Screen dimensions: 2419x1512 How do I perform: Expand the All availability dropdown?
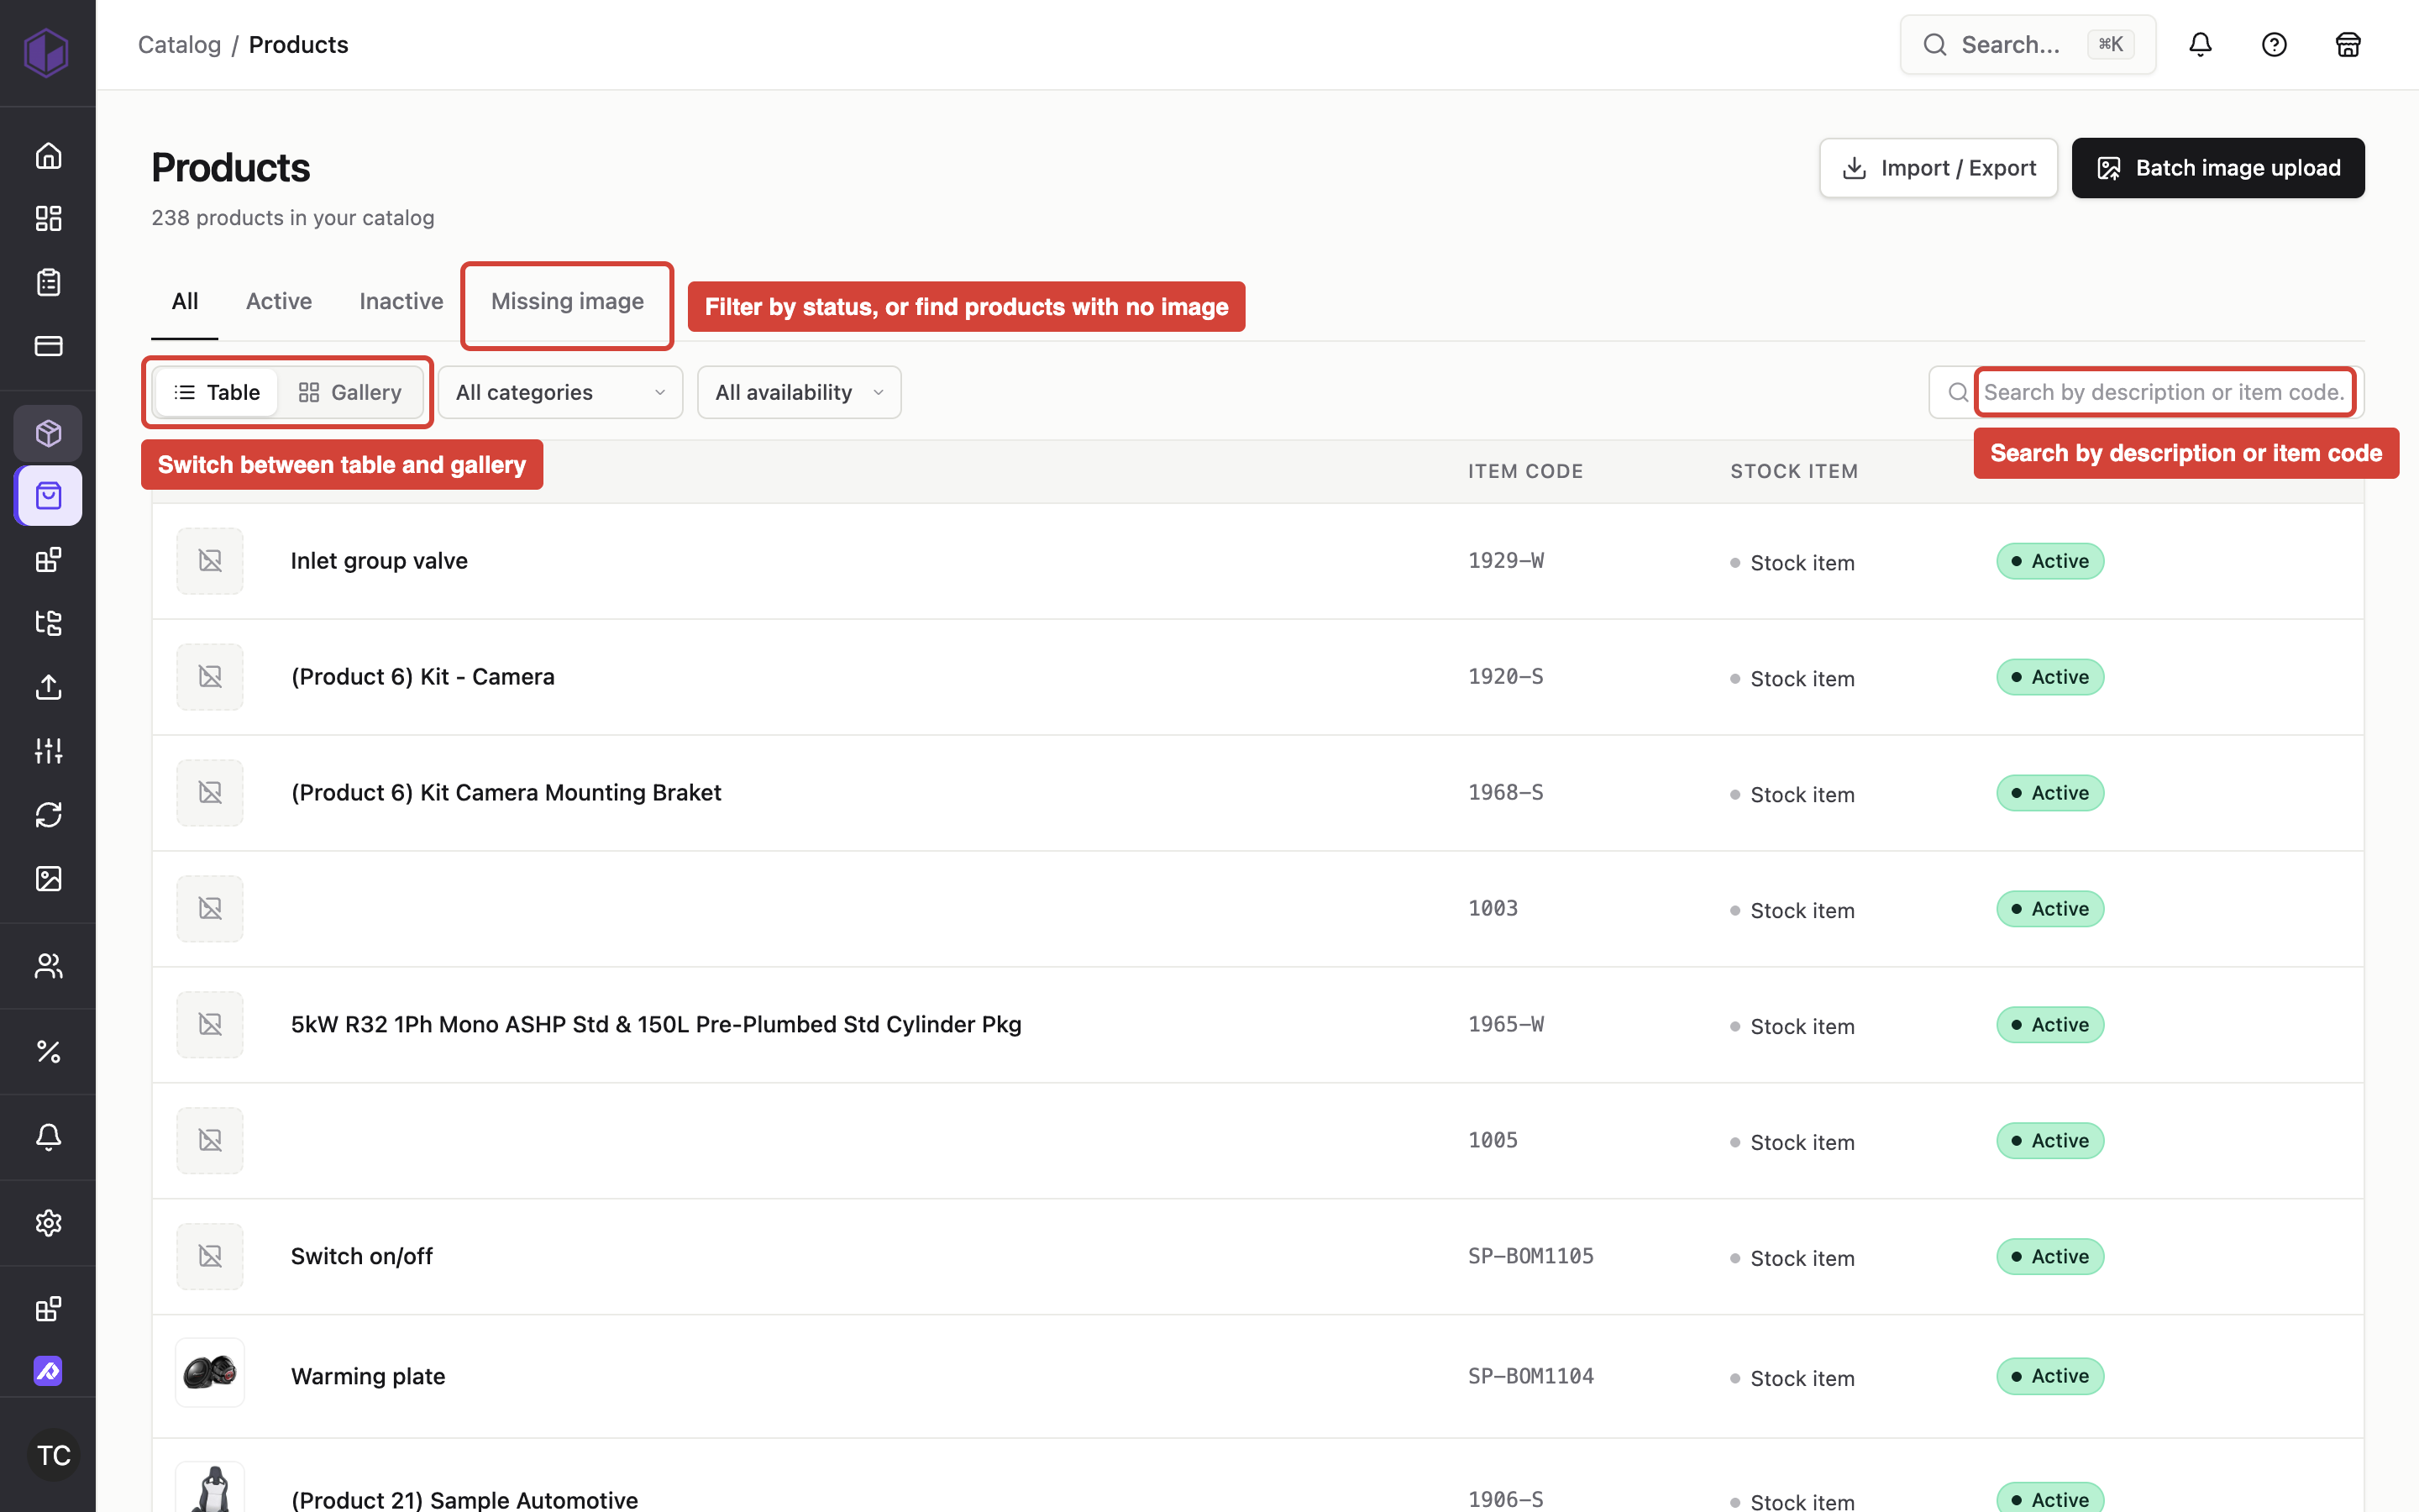[799, 392]
